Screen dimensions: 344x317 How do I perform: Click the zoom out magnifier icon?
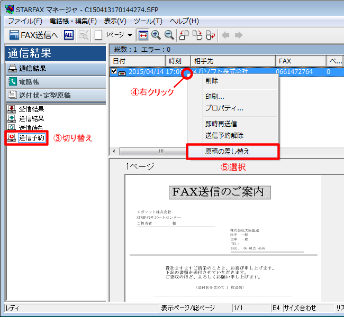click(x=169, y=35)
